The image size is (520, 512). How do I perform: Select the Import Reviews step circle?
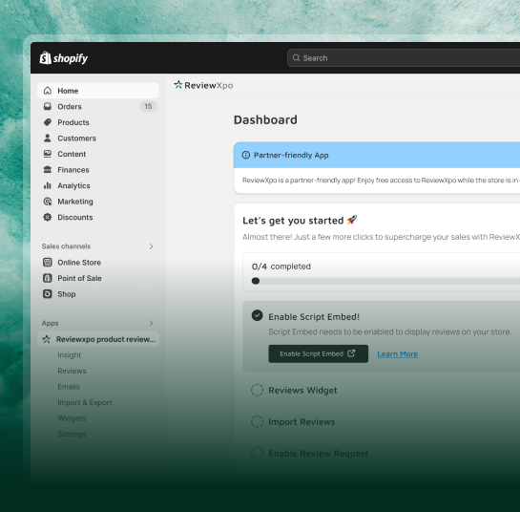[257, 421]
